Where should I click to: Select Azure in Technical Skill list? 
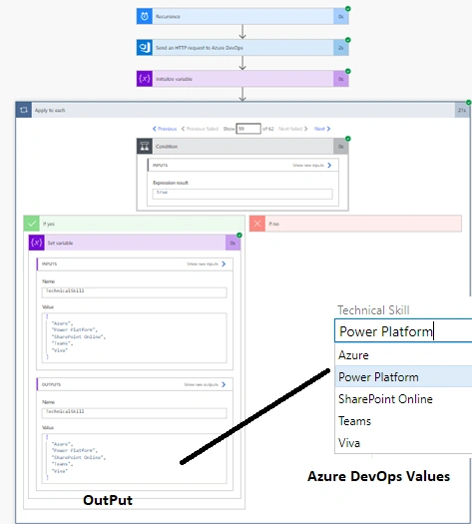(403, 355)
